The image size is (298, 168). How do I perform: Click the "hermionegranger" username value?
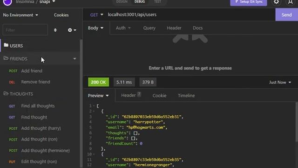(153, 165)
